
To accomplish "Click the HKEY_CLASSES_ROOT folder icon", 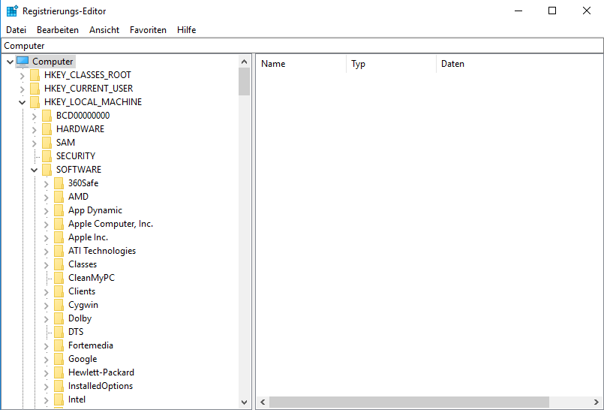I will (x=35, y=75).
